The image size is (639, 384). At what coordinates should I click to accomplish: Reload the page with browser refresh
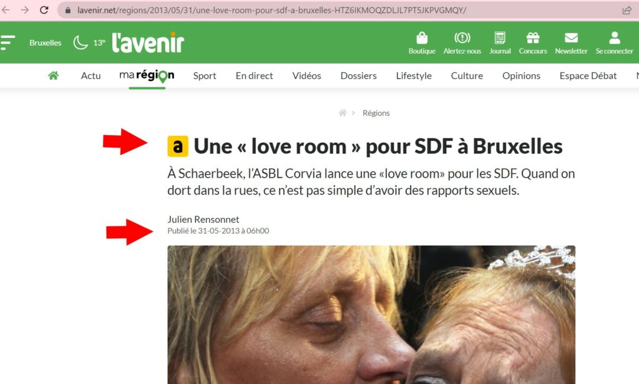(x=44, y=10)
